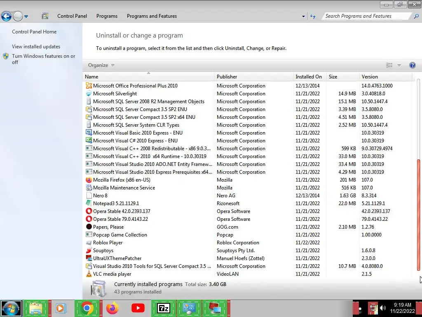The width and height of the screenshot is (422, 317).
Task: Go to Programs breadcrumb
Action: tap(107, 16)
